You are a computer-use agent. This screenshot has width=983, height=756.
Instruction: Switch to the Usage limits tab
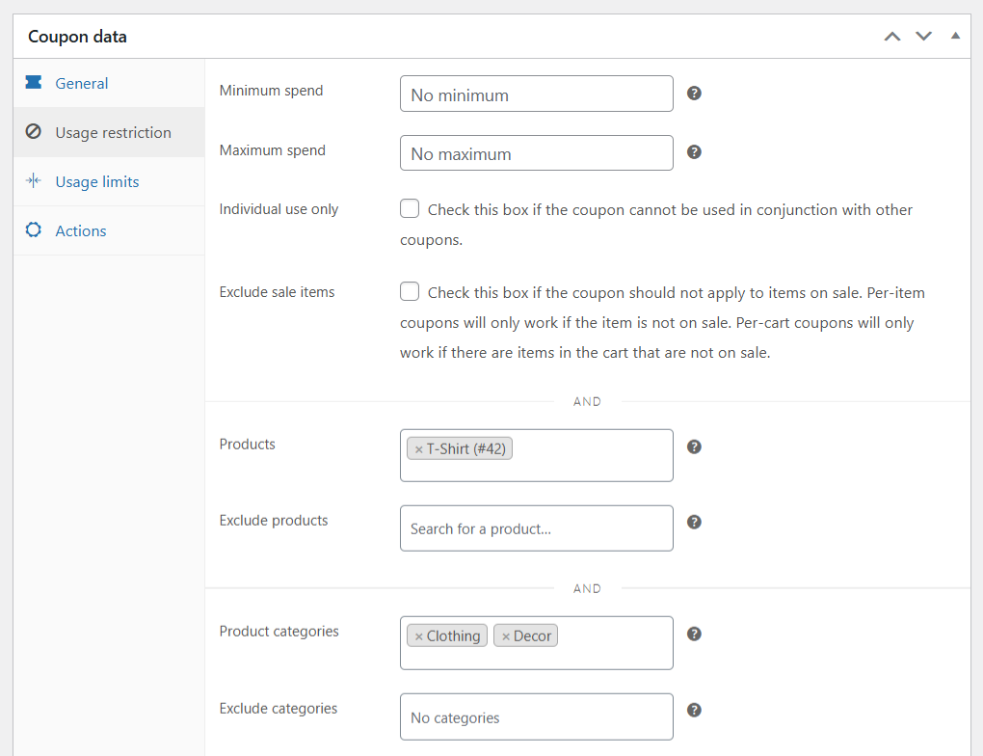tap(96, 182)
